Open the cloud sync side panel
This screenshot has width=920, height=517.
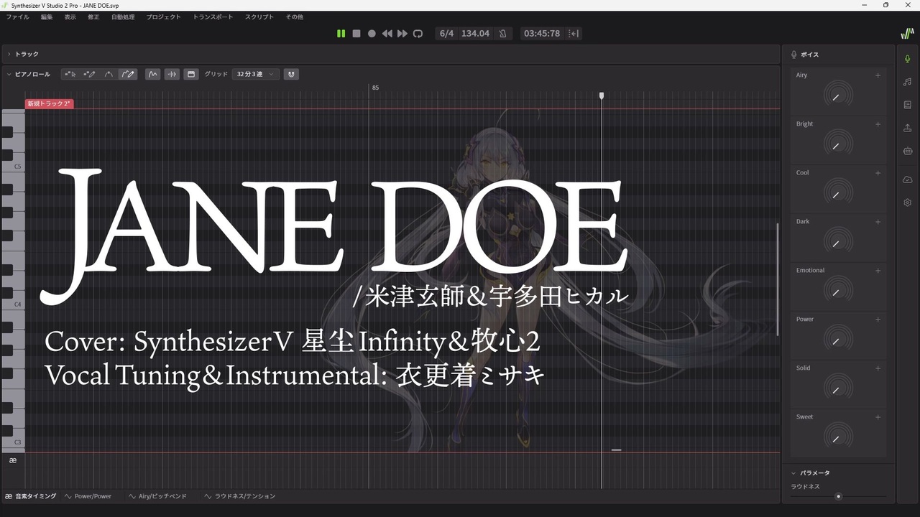(908, 180)
